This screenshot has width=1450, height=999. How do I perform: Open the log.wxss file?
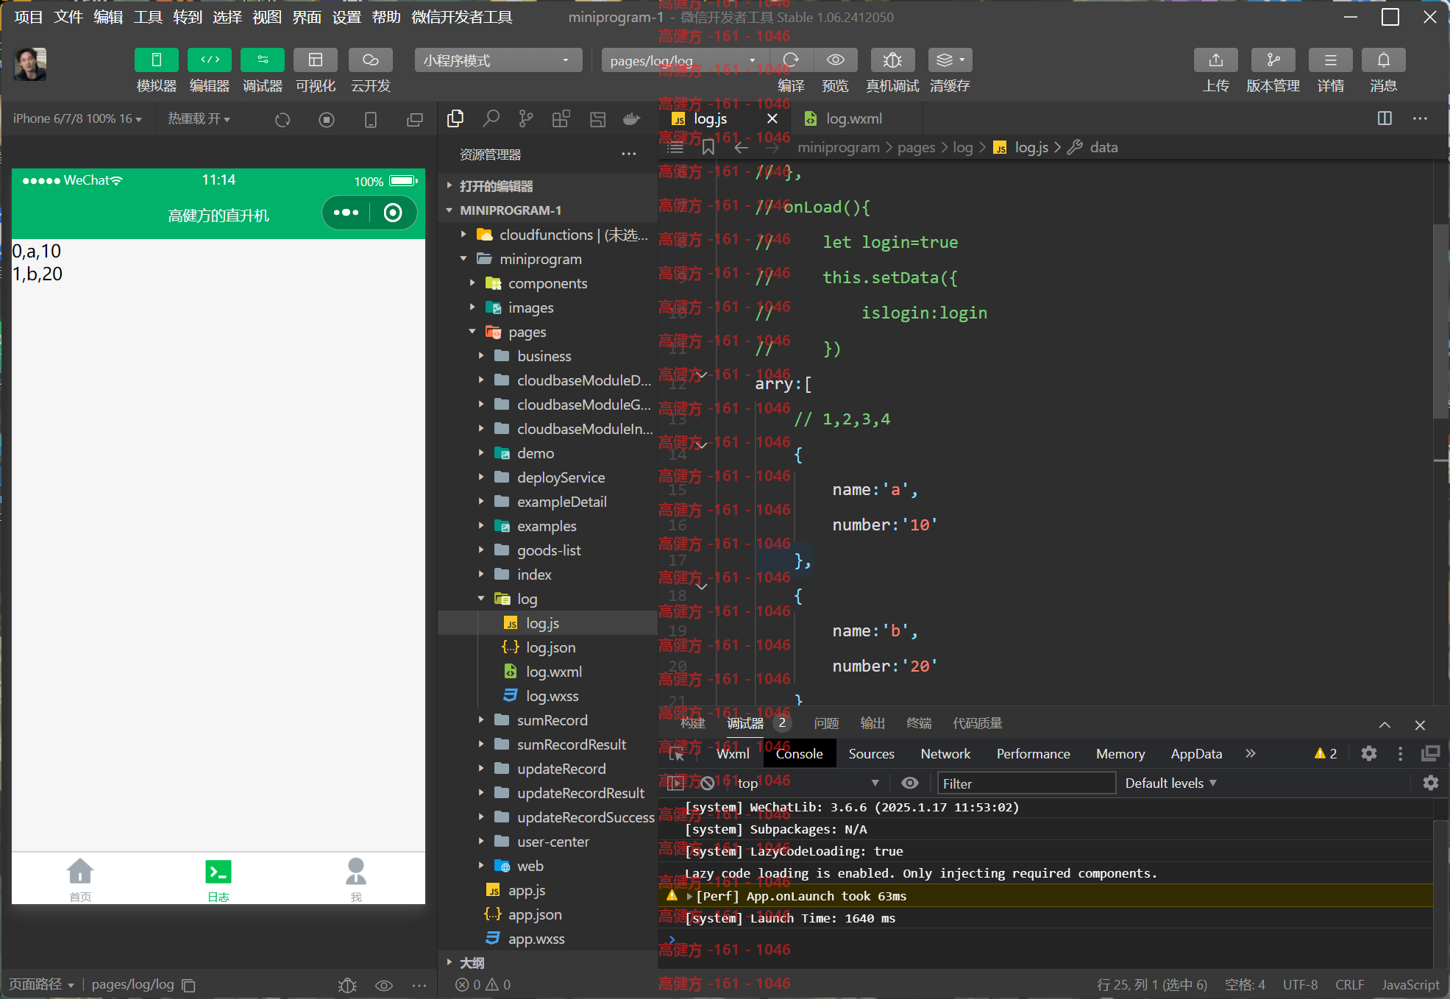547,696
